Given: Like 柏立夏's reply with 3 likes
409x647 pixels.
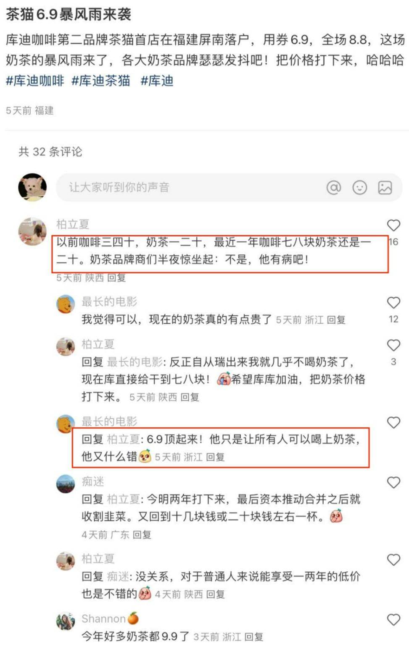Looking at the screenshot, I should click(x=393, y=345).
